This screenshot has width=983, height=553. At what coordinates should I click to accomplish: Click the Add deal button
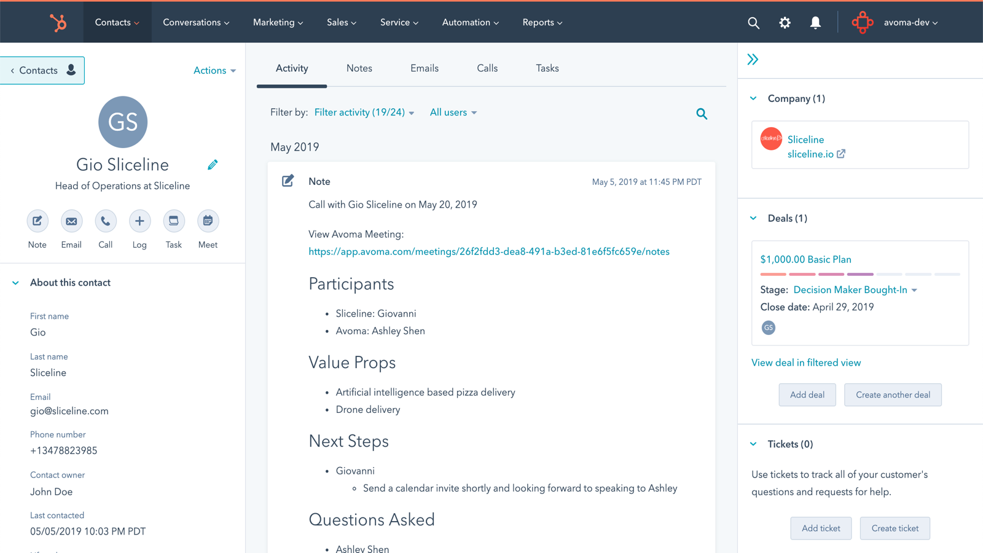[807, 394]
